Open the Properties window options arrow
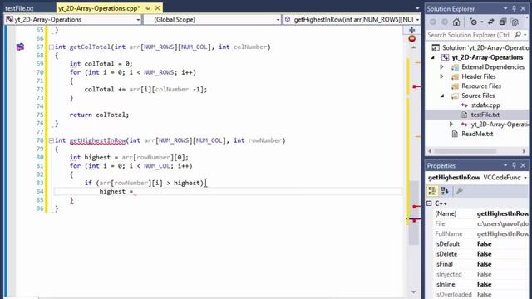The image size is (532, 299). click(505, 165)
